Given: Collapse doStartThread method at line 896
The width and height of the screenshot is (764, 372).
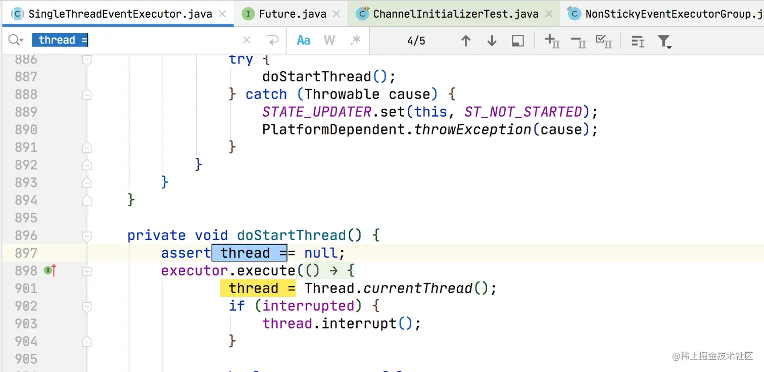Looking at the screenshot, I should tap(87, 236).
